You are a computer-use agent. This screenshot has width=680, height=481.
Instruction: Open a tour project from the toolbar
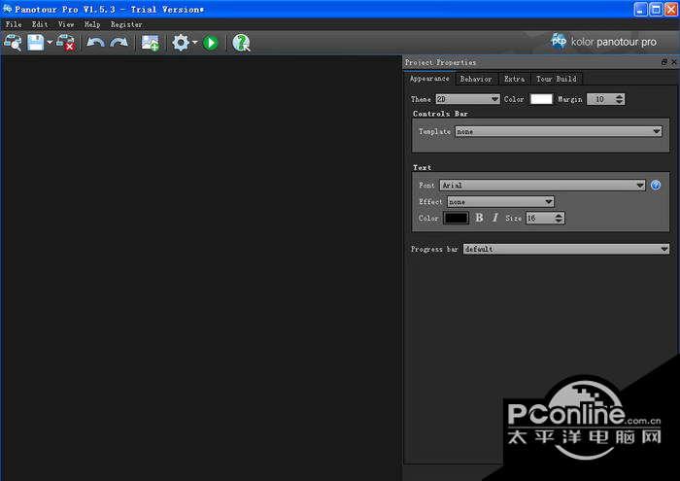point(13,43)
